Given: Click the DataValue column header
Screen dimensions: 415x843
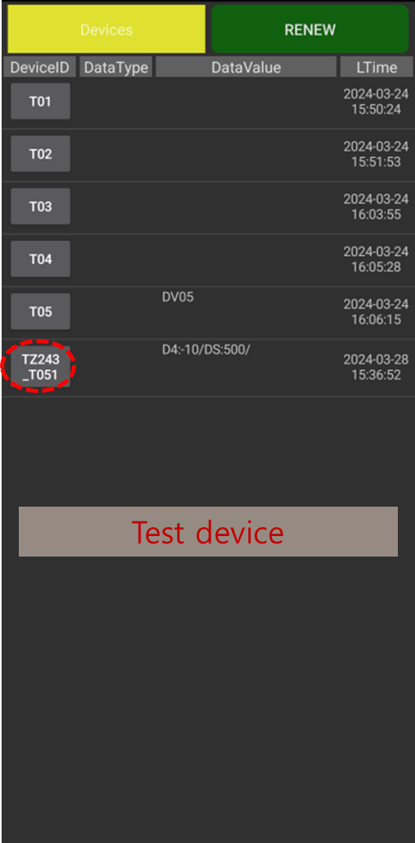Looking at the screenshot, I should [246, 67].
